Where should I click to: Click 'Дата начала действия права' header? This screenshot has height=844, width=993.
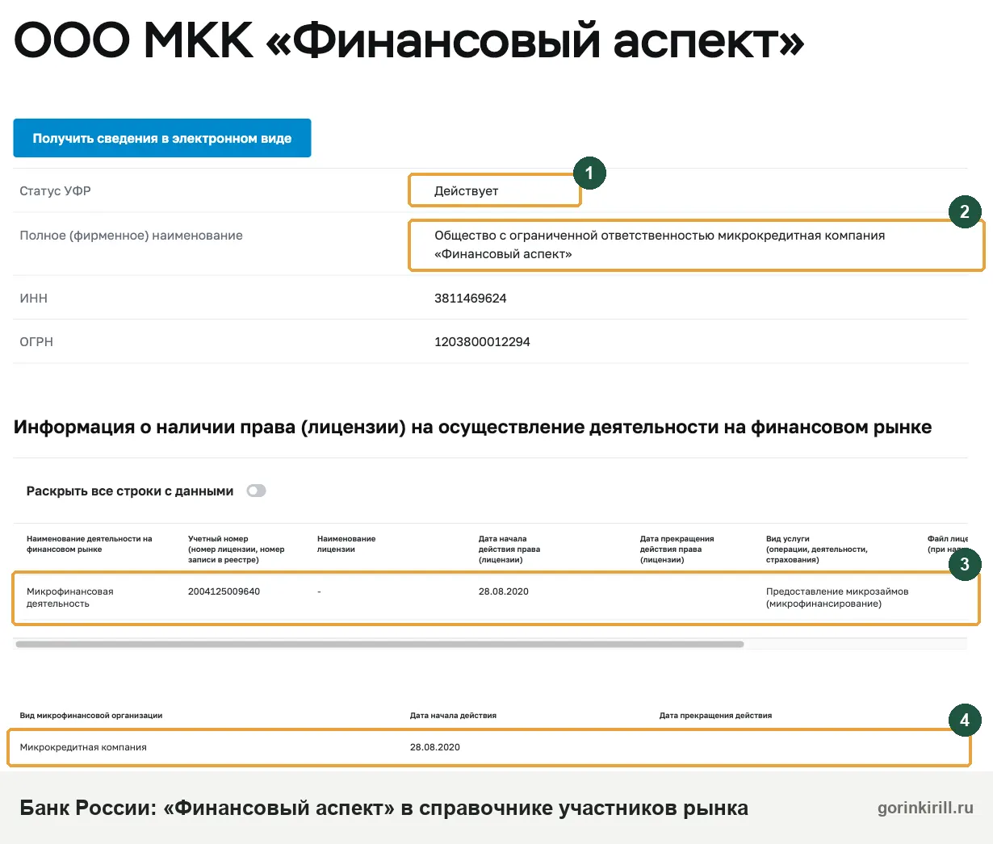point(509,549)
